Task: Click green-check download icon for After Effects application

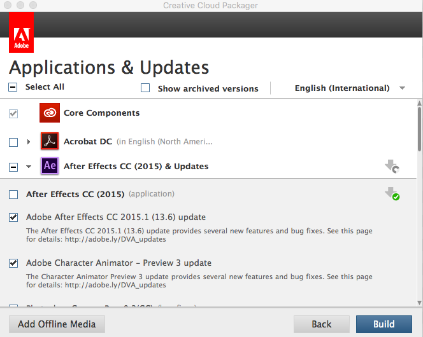Action: [392, 193]
